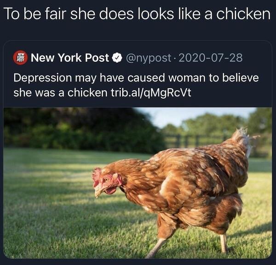Visit the @nypost handle
276x265 pixels.
[x=148, y=58]
